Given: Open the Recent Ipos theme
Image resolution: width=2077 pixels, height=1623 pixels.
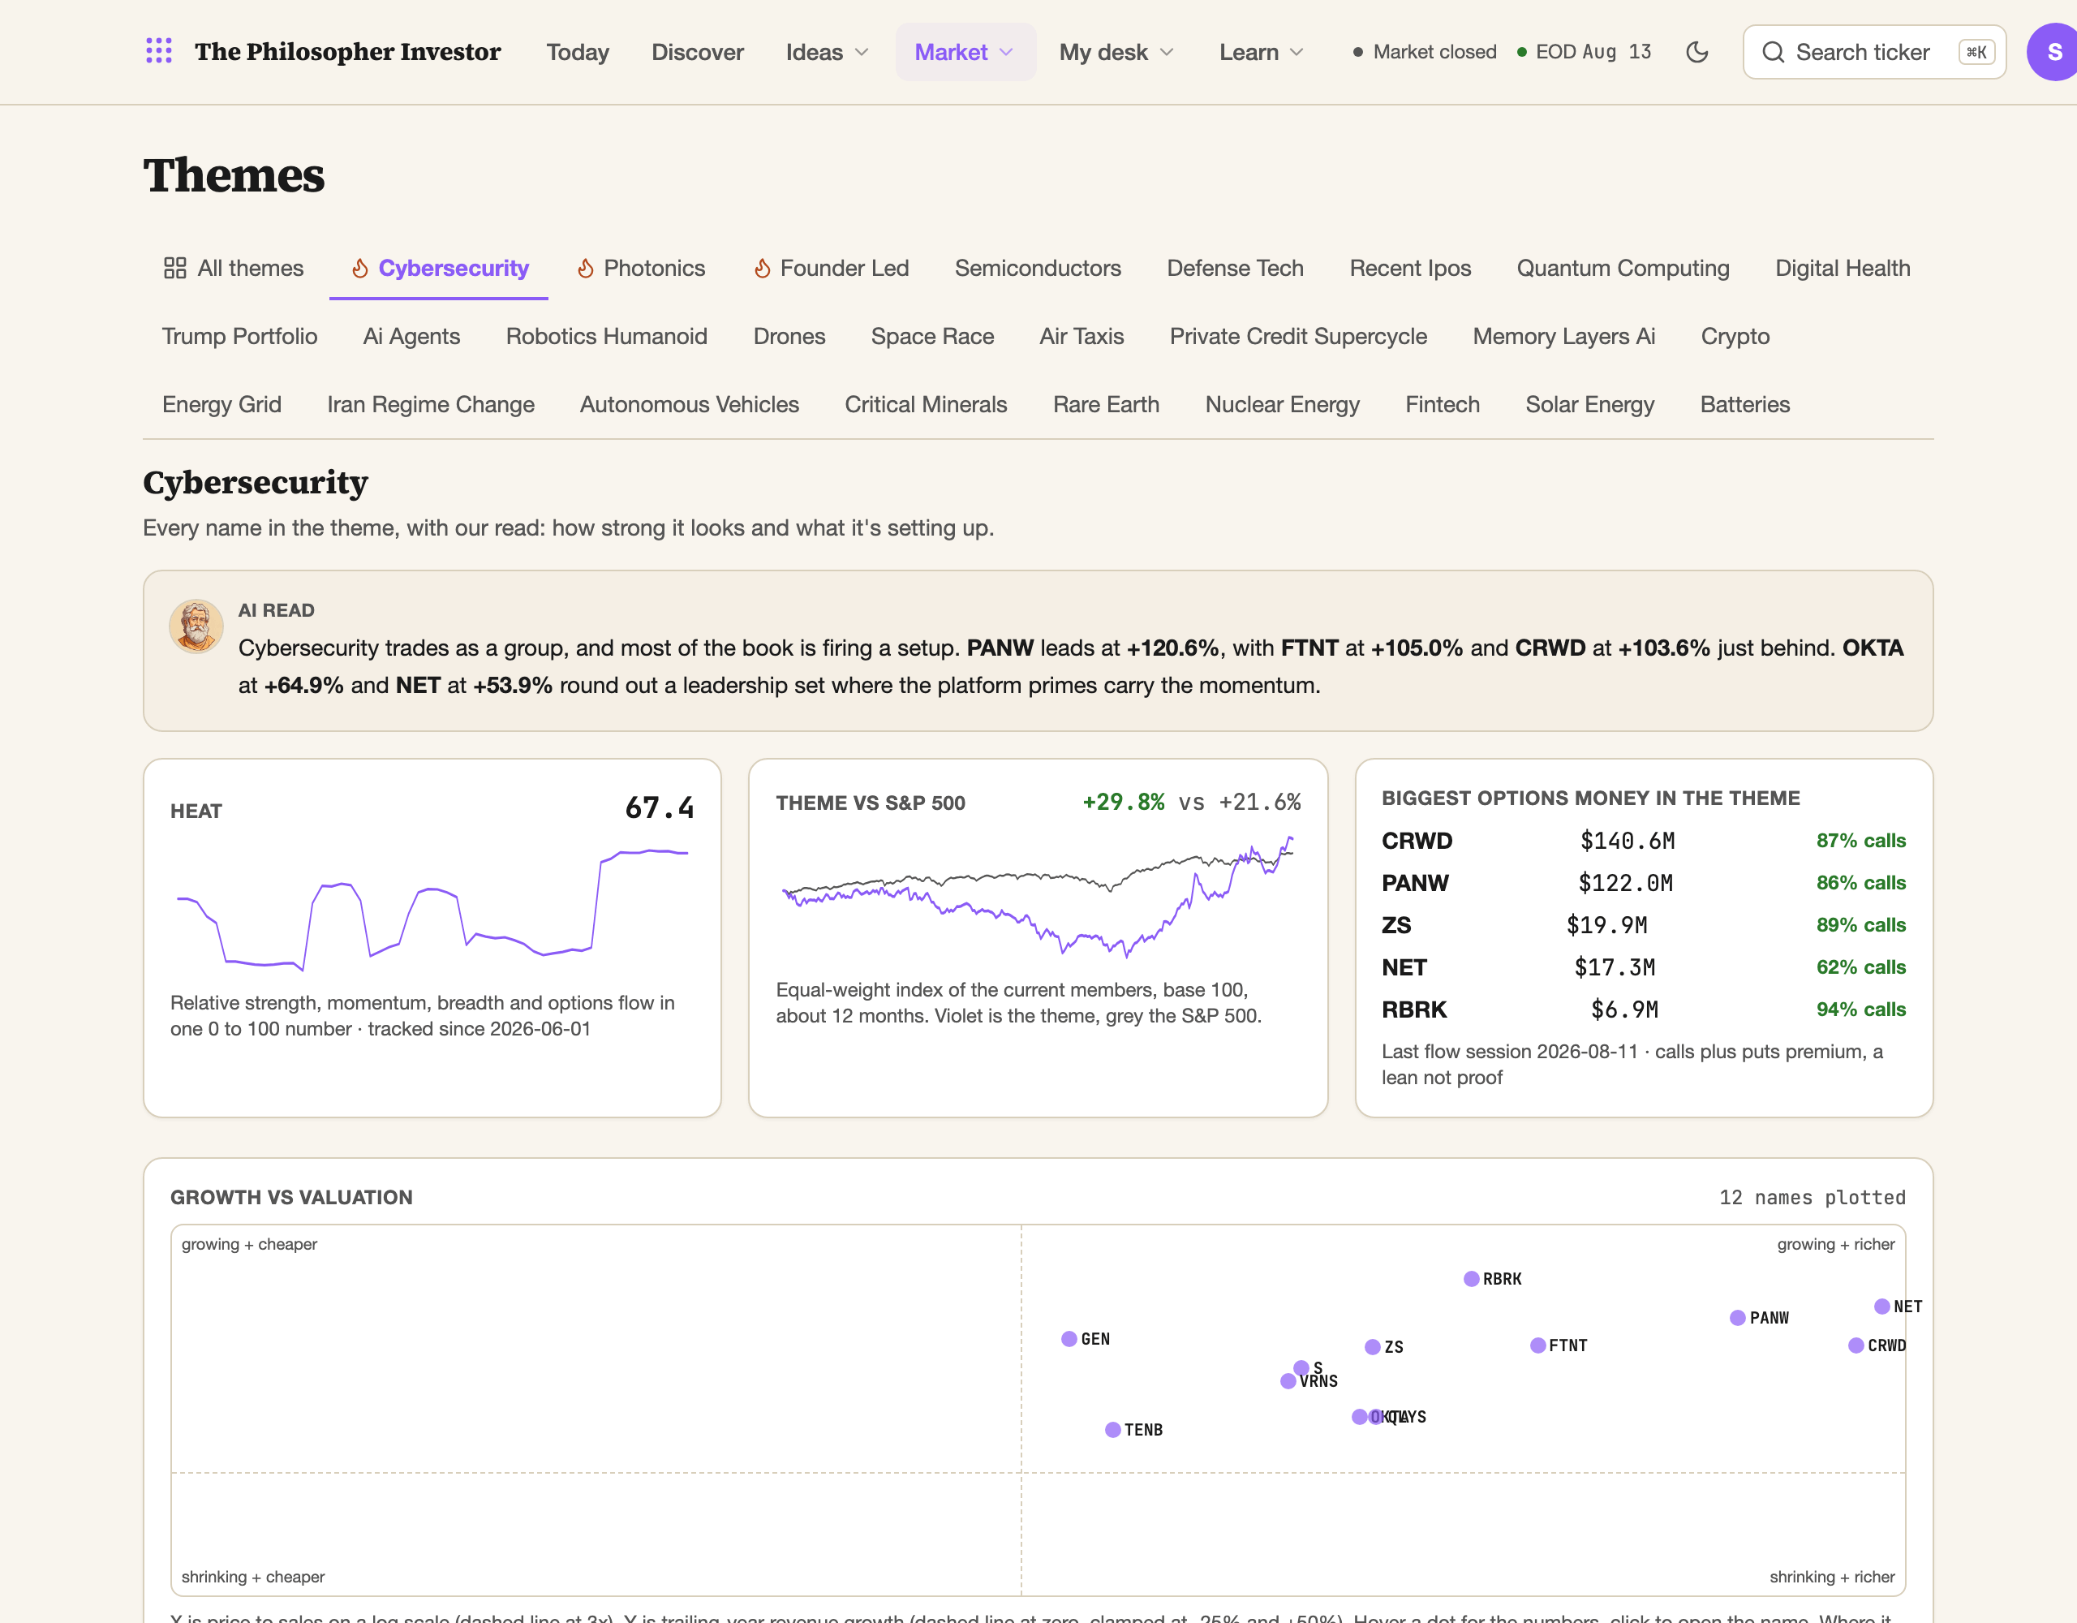Looking at the screenshot, I should pos(1409,269).
